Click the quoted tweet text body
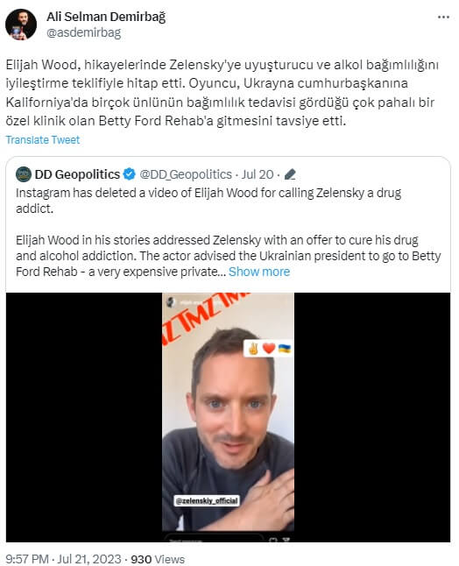Image resolution: width=459 pixels, height=566 pixels. [228, 232]
